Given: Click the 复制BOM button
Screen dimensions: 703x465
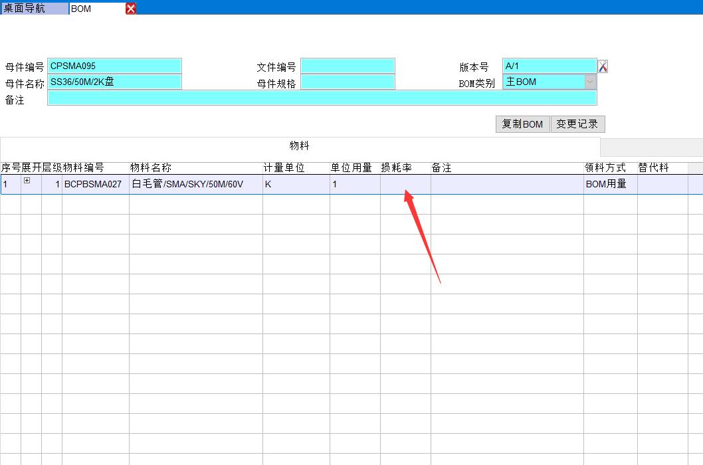Looking at the screenshot, I should pos(522,124).
